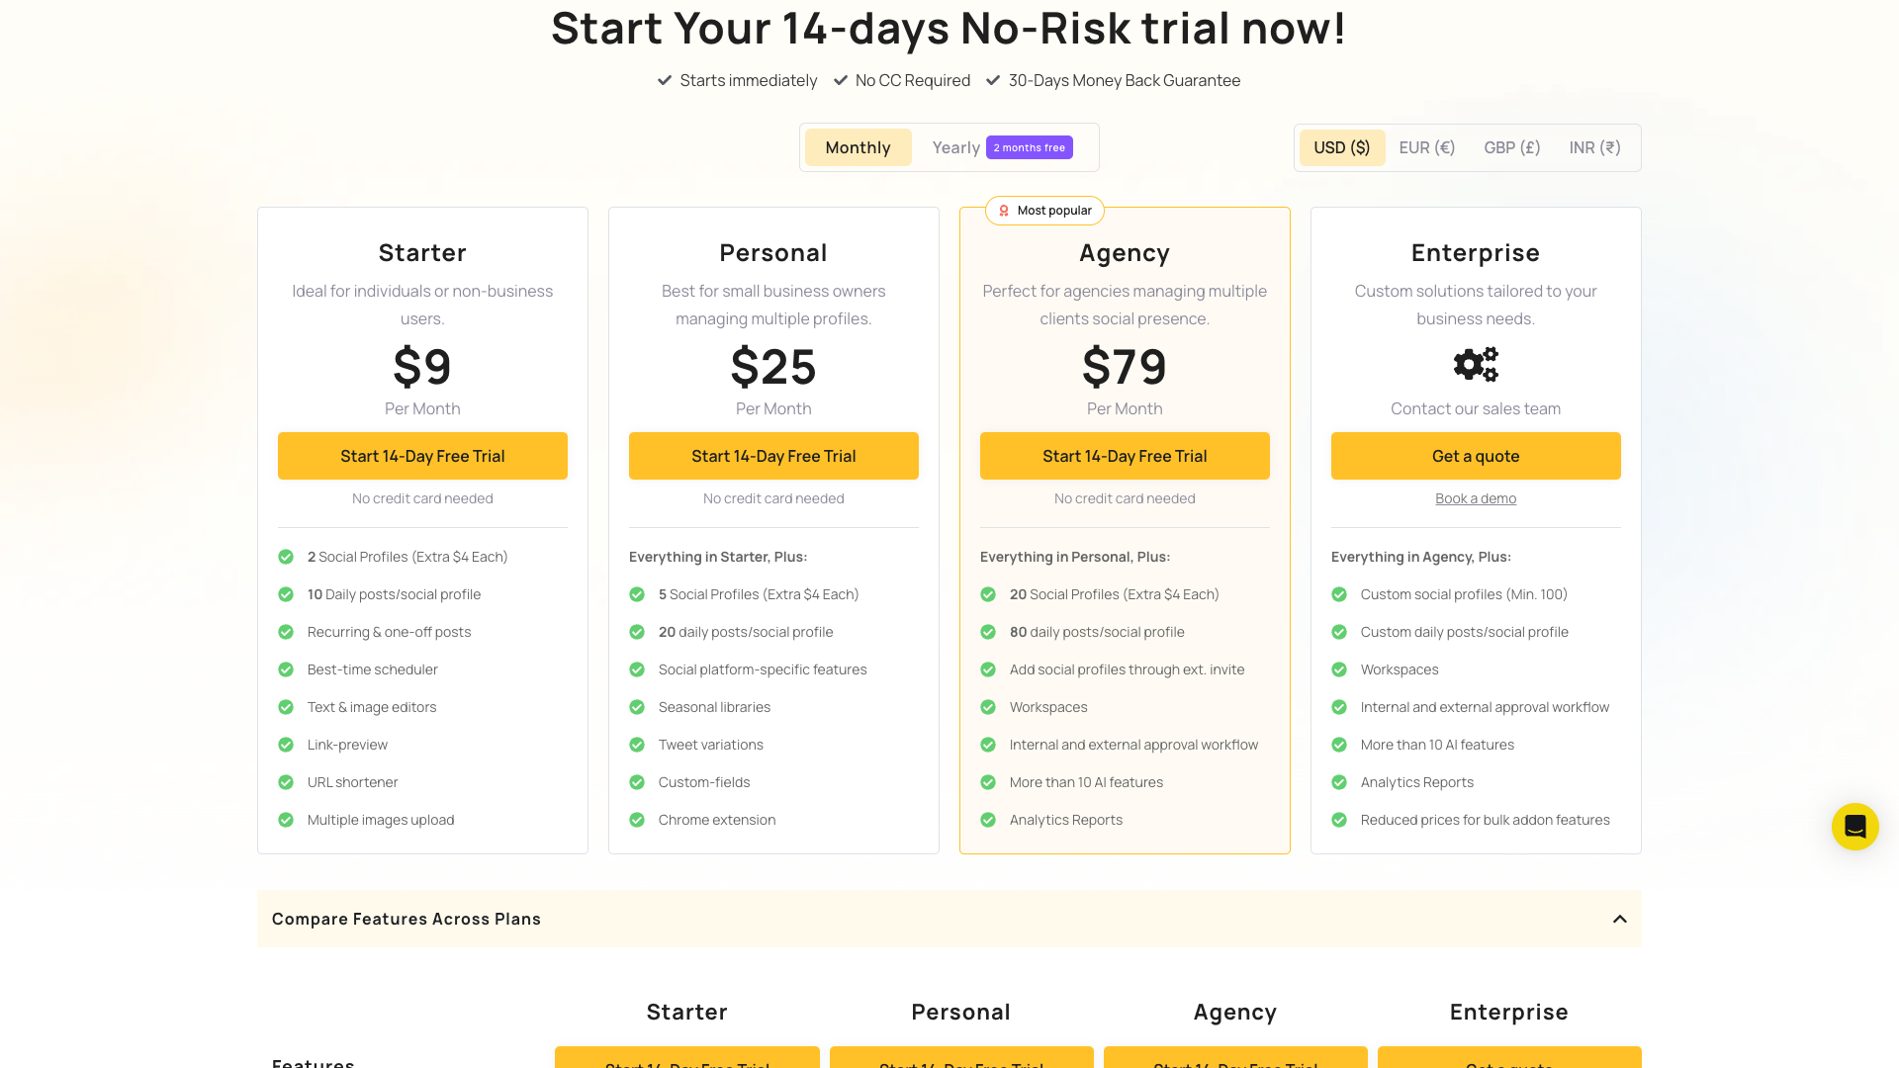1899x1068 pixels.
Task: Click the green checkmark beside Workspaces
Action: (988, 707)
